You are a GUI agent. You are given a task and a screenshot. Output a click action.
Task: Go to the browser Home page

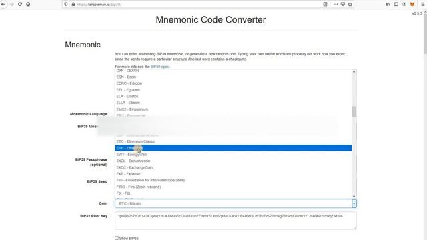point(28,5)
